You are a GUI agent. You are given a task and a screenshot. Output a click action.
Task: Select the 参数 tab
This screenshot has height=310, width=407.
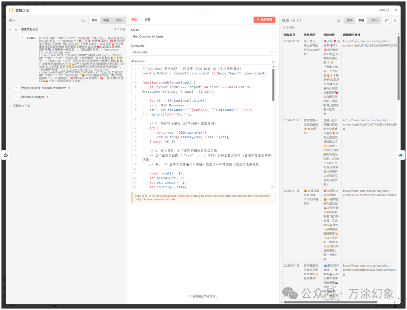pos(134,19)
